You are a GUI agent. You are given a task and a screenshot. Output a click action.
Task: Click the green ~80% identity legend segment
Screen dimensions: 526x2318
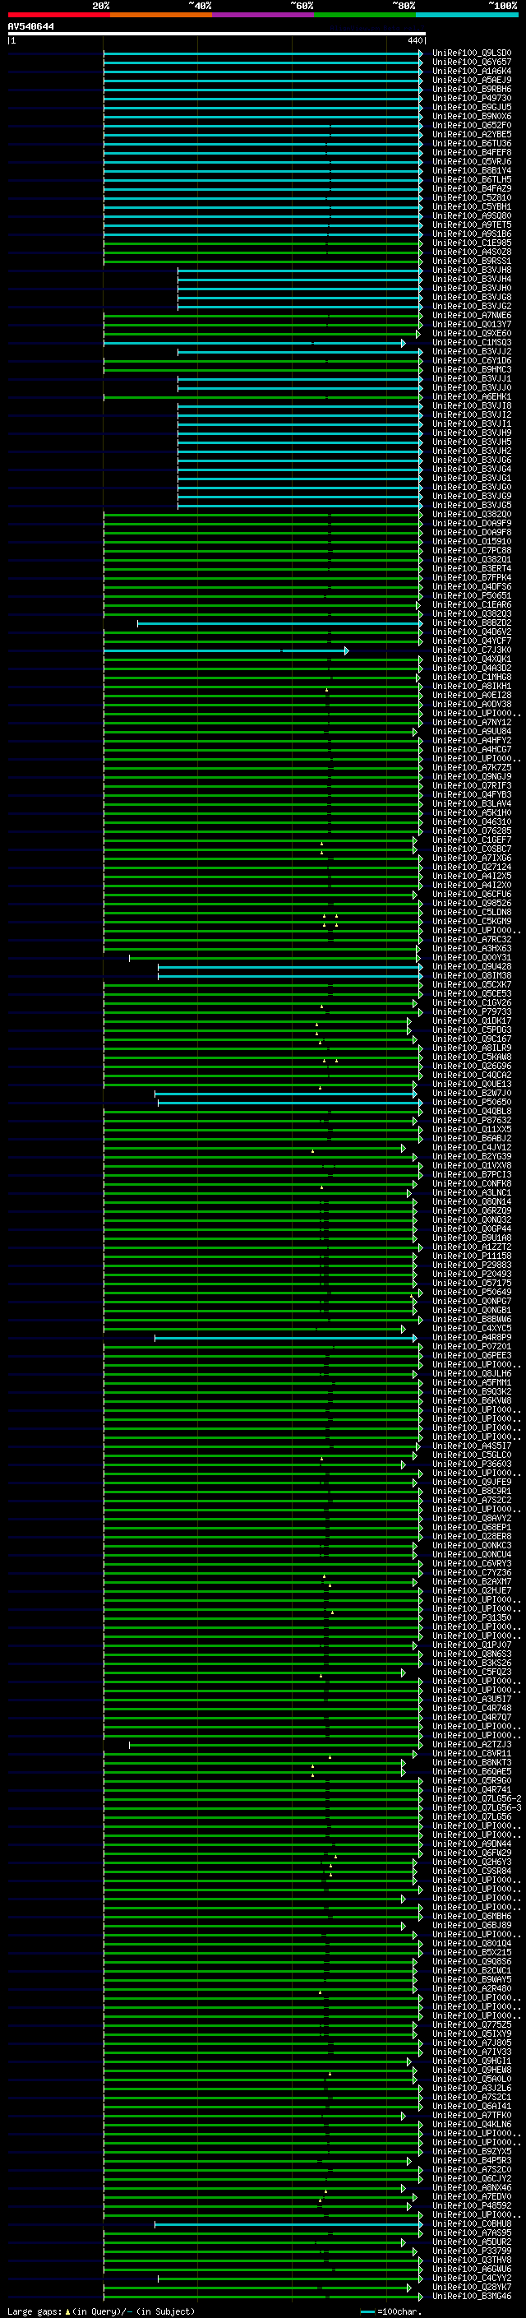click(364, 15)
